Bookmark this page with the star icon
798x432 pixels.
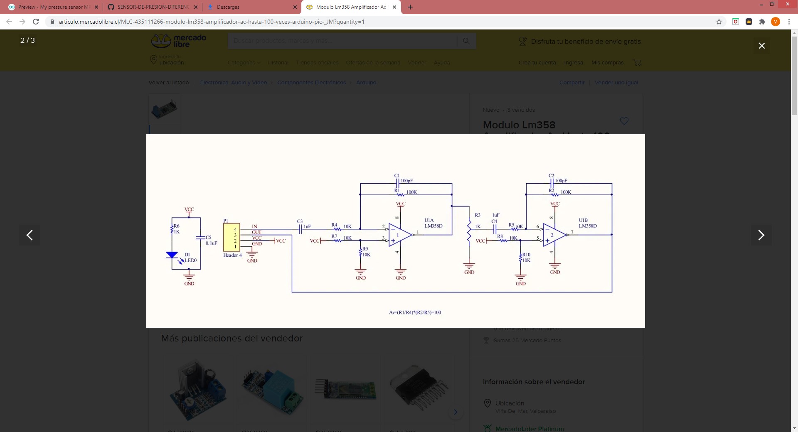(x=719, y=22)
